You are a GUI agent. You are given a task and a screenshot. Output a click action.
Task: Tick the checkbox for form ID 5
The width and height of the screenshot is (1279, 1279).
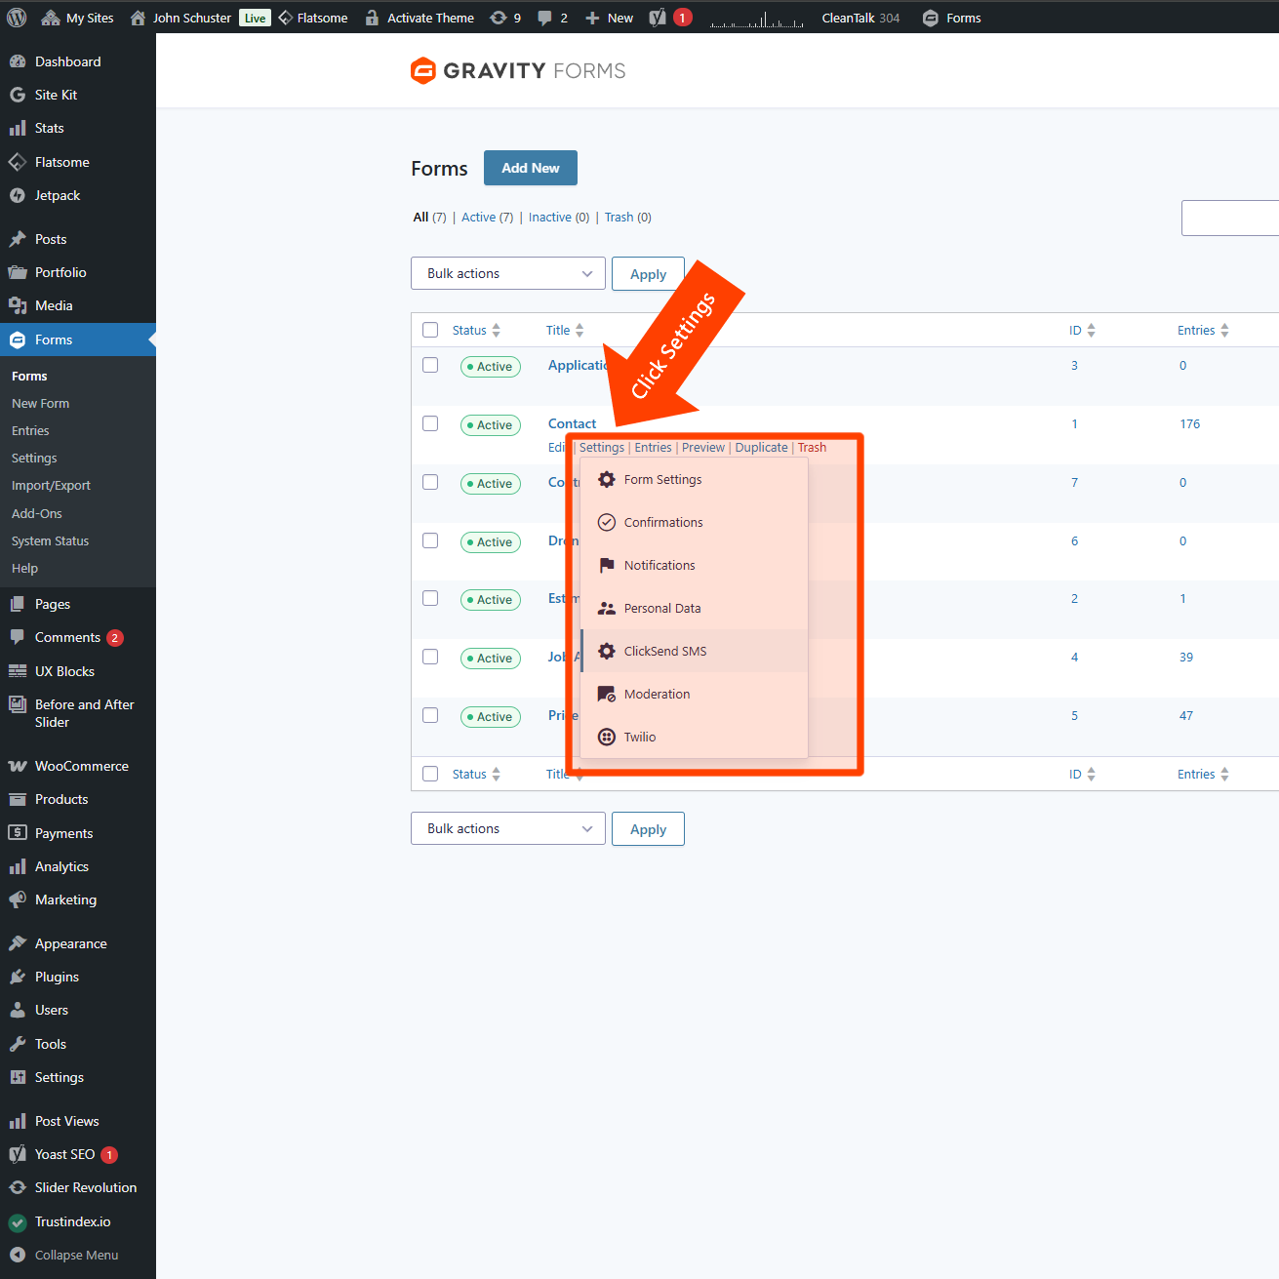coord(430,715)
